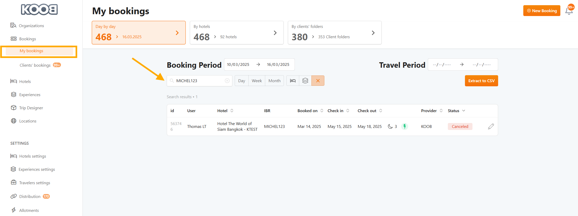Select the Week period tab

[x=257, y=81]
